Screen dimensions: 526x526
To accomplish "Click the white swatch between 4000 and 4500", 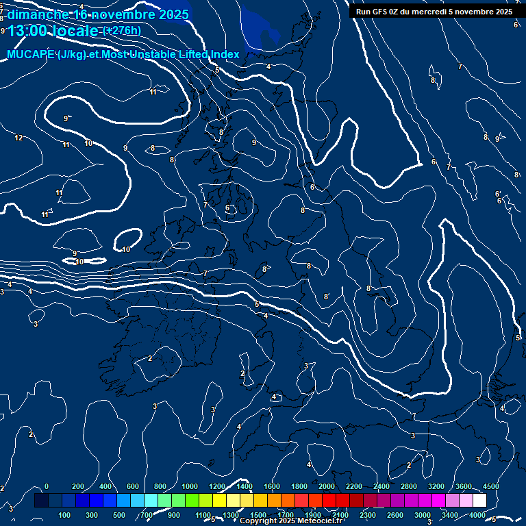I will click(x=479, y=501).
